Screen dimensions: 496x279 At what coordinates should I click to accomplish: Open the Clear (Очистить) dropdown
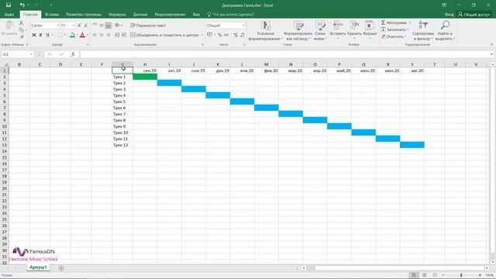393,36
